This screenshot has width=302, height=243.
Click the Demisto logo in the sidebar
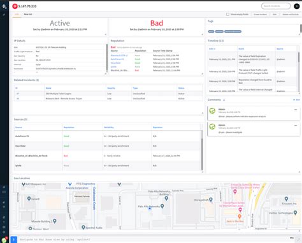coord(4,6)
